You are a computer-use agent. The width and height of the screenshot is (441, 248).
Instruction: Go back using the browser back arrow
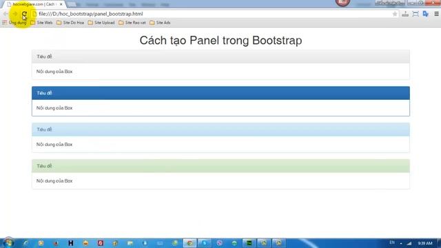tap(6, 14)
